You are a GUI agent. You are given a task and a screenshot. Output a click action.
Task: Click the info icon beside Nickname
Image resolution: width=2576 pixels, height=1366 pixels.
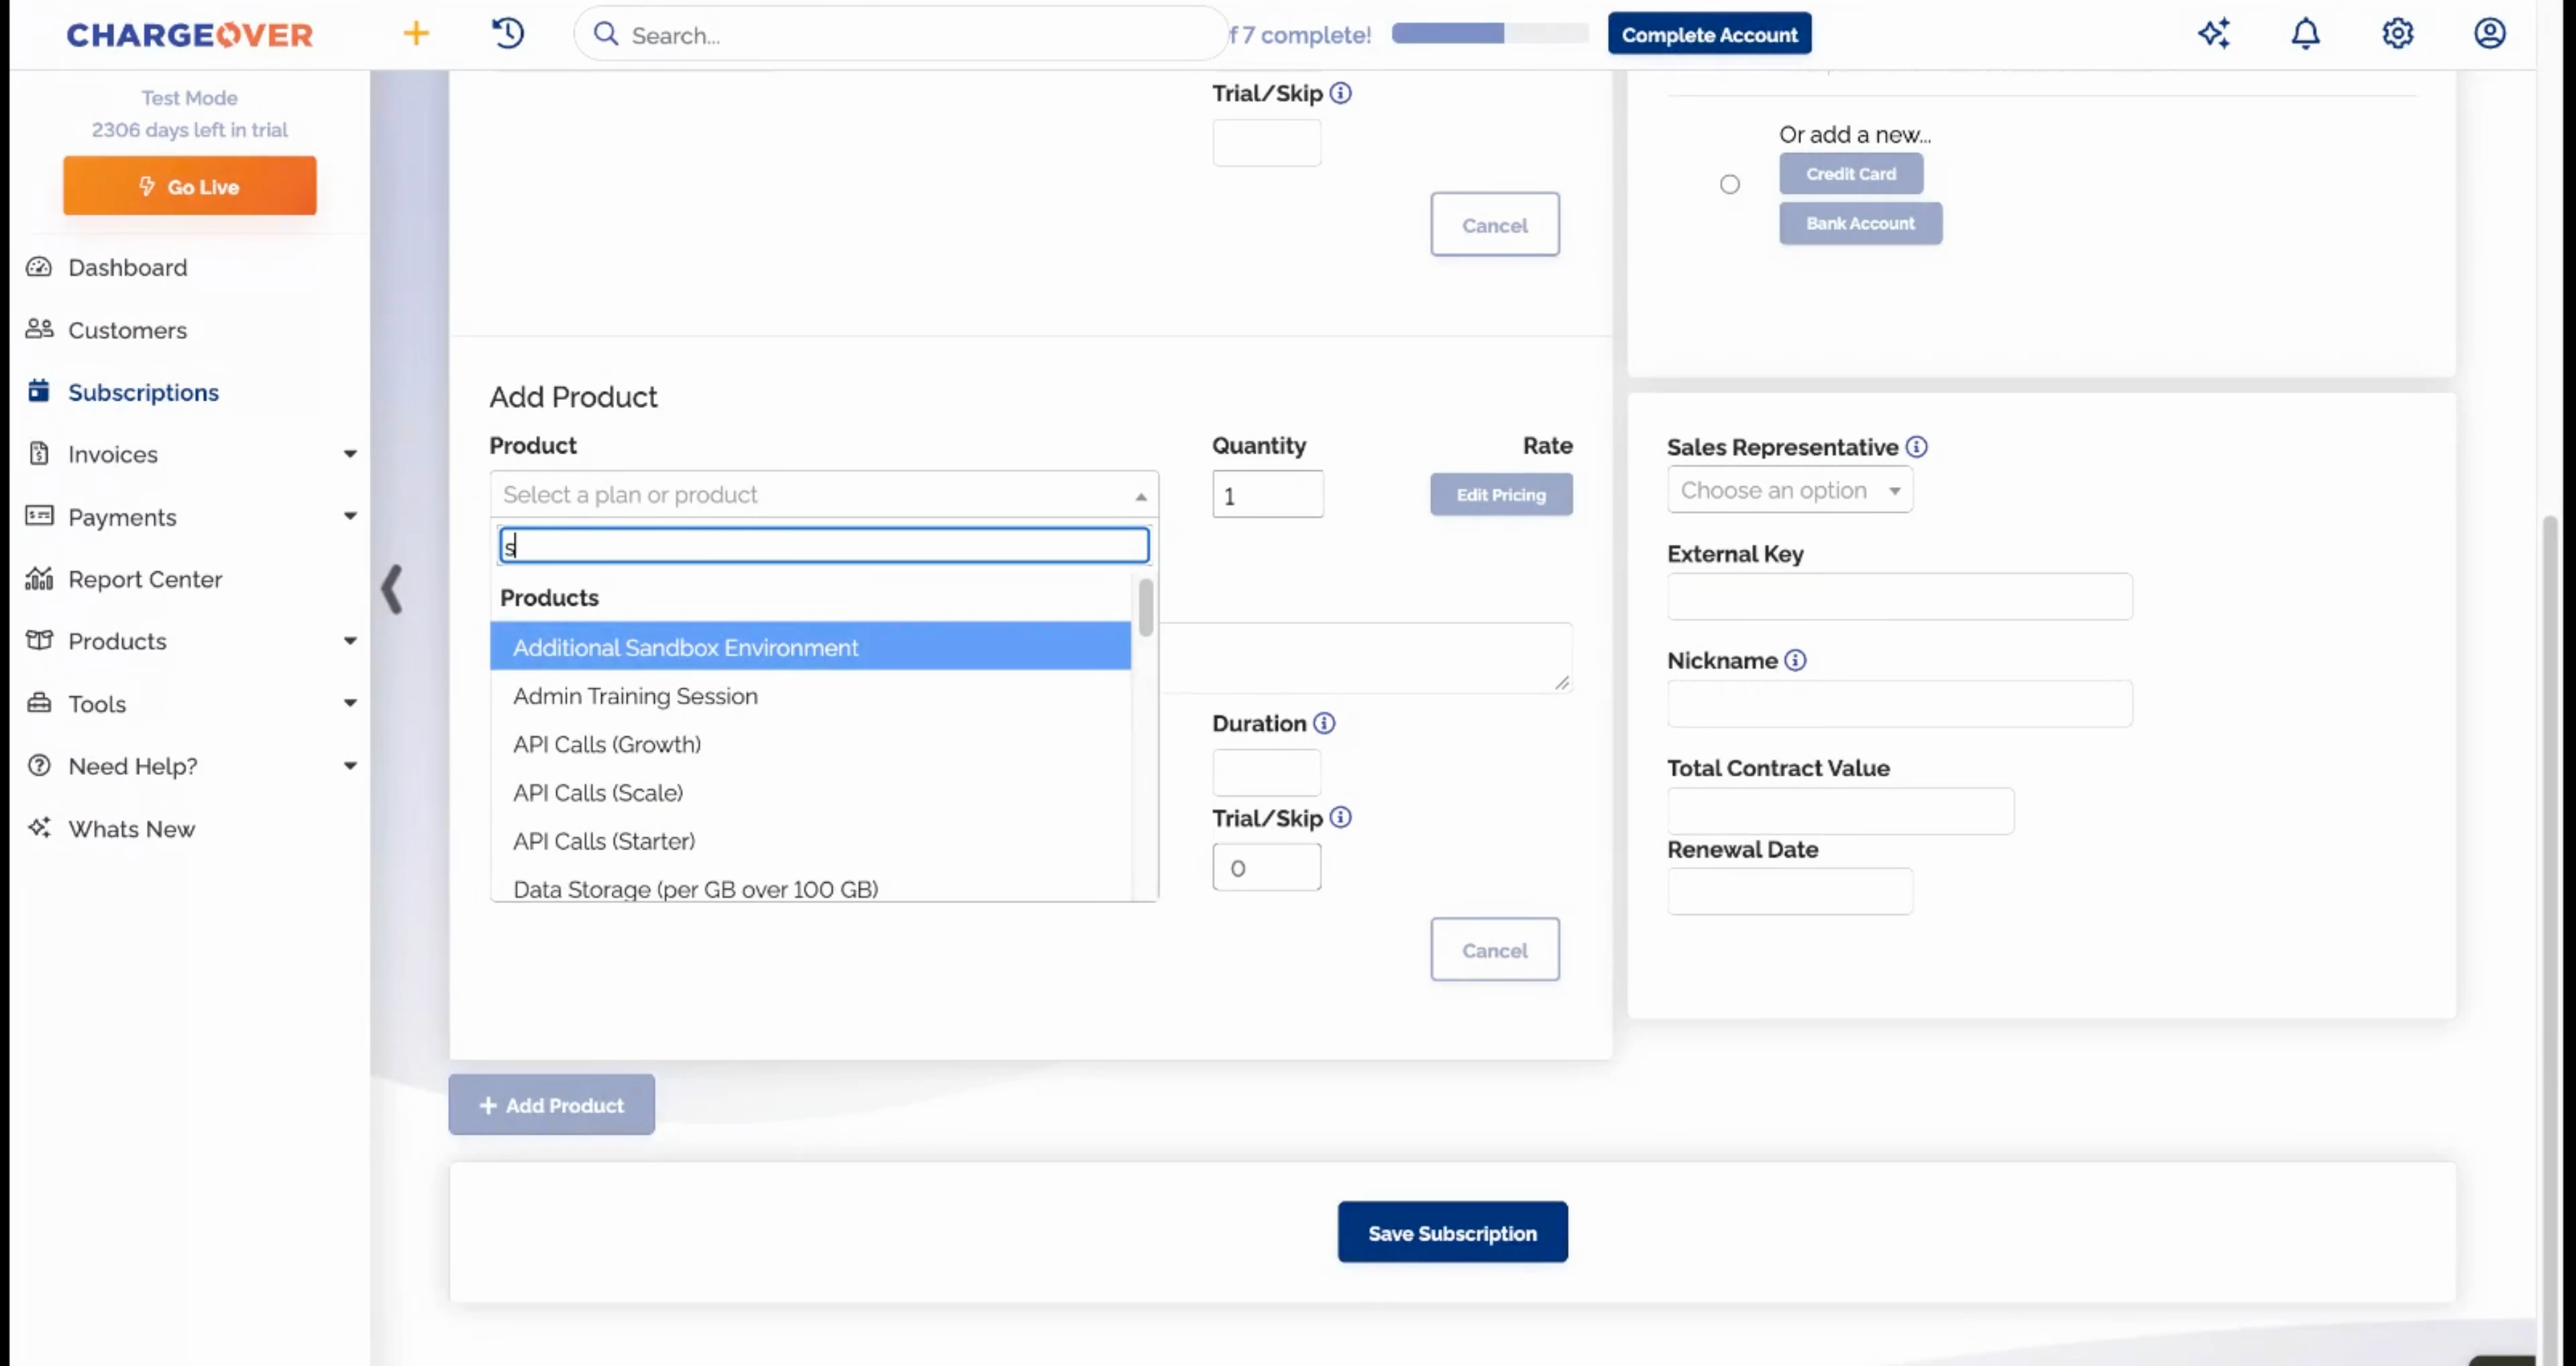coord(1795,660)
